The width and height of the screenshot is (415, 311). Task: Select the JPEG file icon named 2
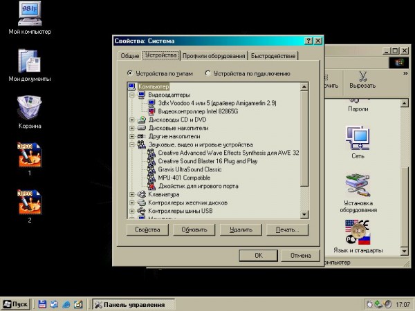point(29,202)
